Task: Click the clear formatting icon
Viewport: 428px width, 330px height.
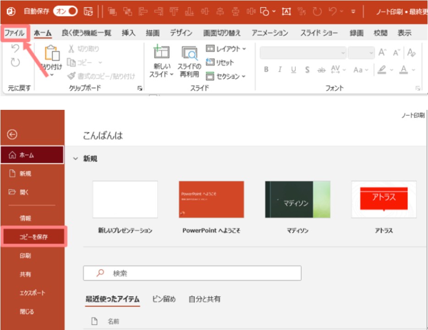Action: point(411,53)
